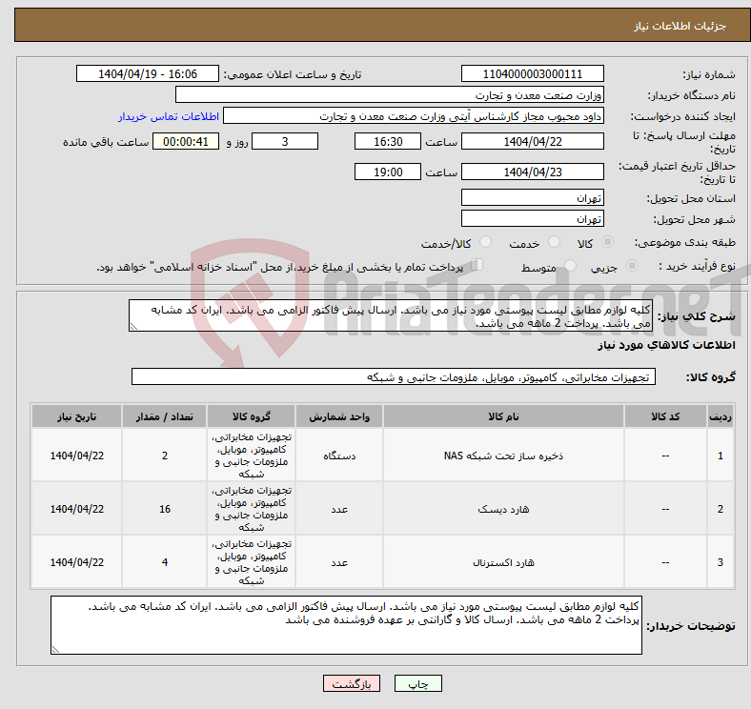This screenshot has height=709, width=751.
Task: Click the announcement date field 1404/04/19 - 16:06
Action: [148, 73]
